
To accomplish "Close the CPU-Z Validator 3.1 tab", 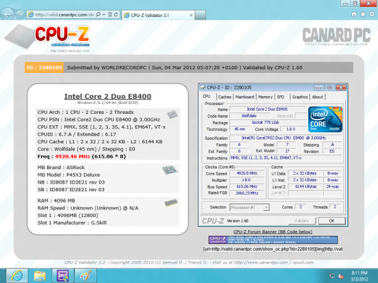I will [191, 15].
